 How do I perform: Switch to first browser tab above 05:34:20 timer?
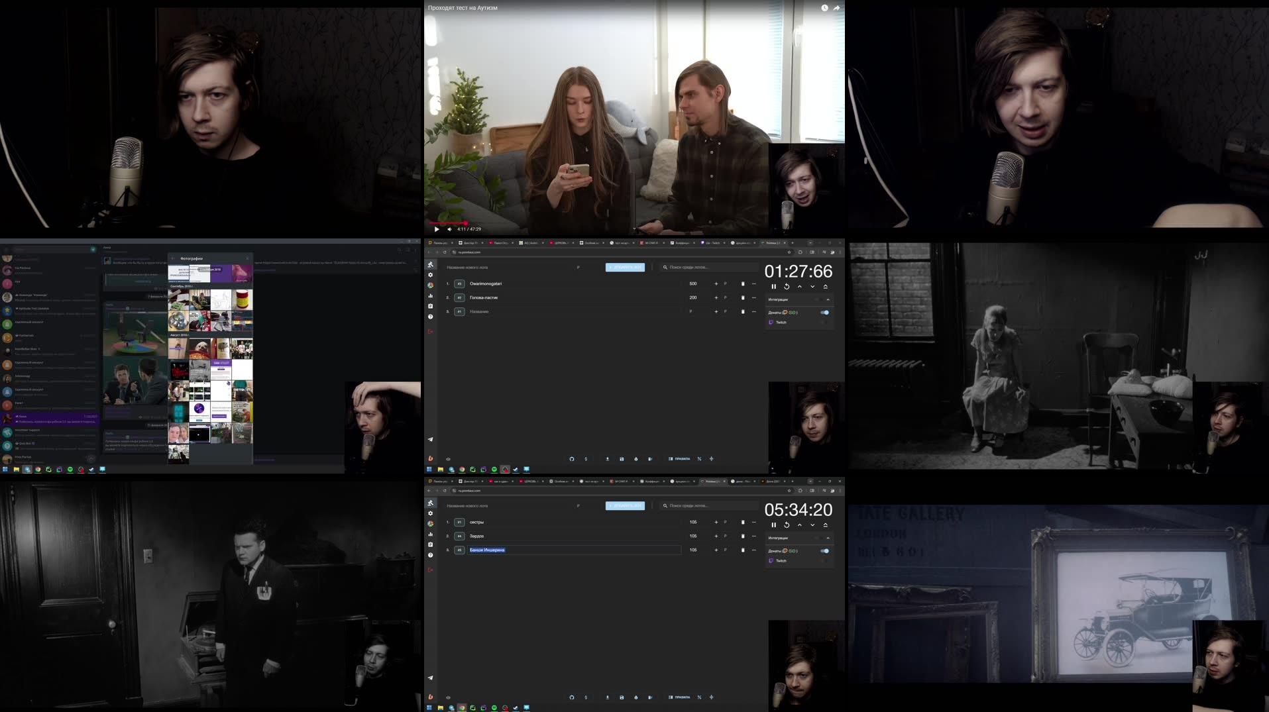coord(441,482)
